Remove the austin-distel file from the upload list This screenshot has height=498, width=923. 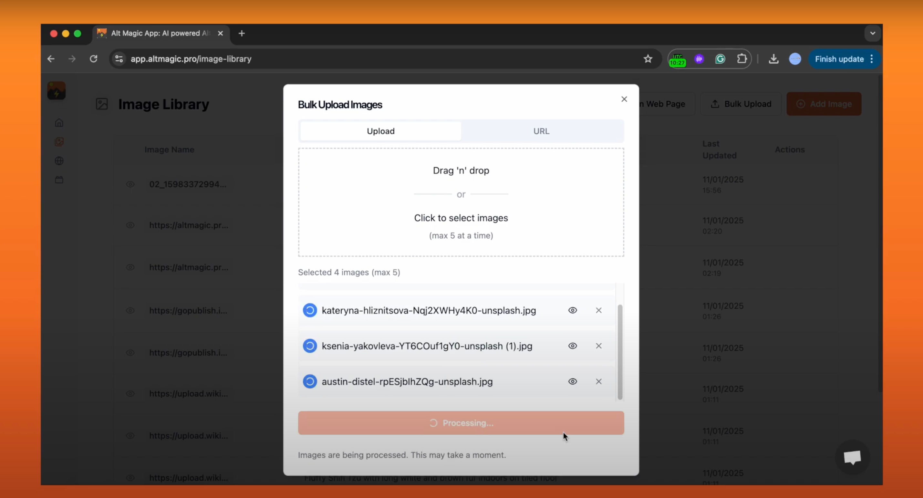(x=599, y=381)
